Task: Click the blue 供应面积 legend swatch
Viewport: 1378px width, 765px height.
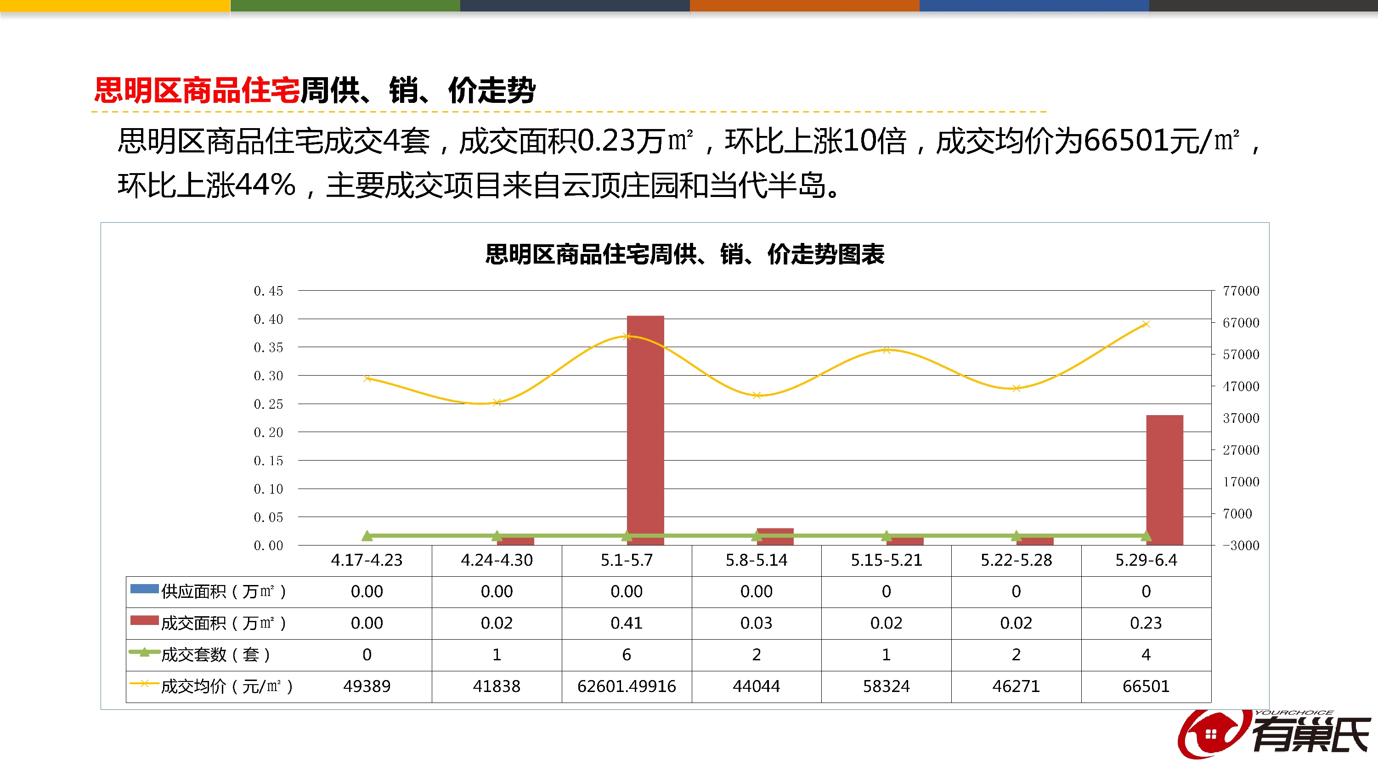Action: 144,589
